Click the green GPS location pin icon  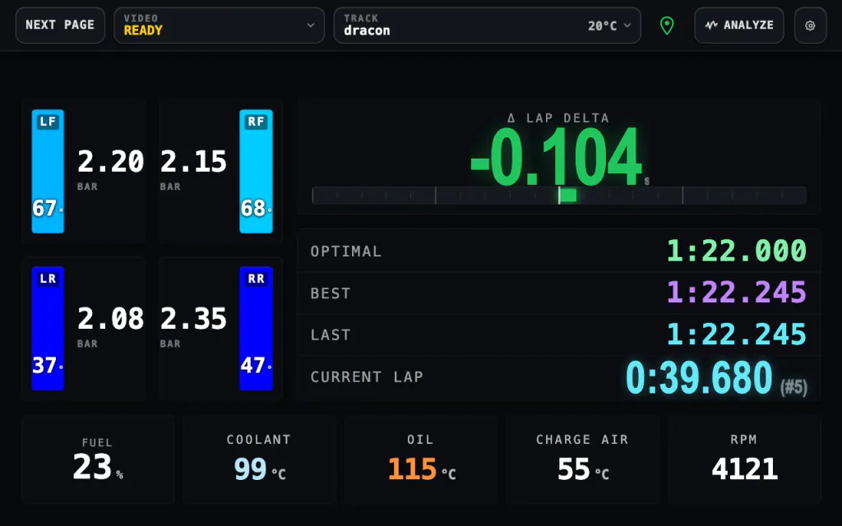click(667, 25)
